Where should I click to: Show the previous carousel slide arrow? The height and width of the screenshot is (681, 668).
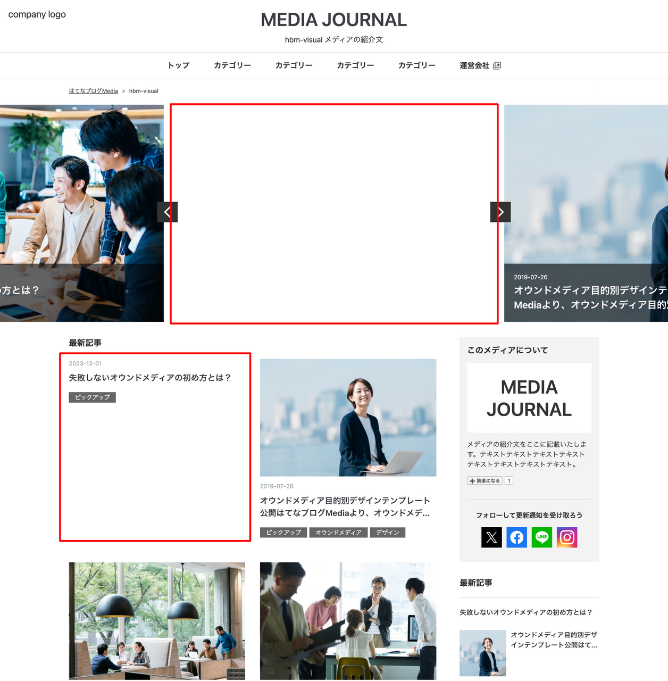tap(168, 212)
